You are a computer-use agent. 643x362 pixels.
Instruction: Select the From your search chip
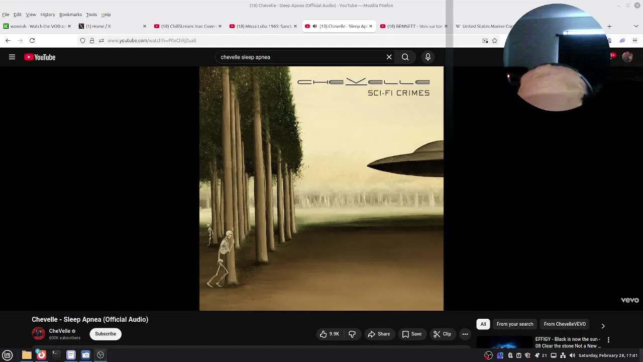pyautogui.click(x=515, y=324)
